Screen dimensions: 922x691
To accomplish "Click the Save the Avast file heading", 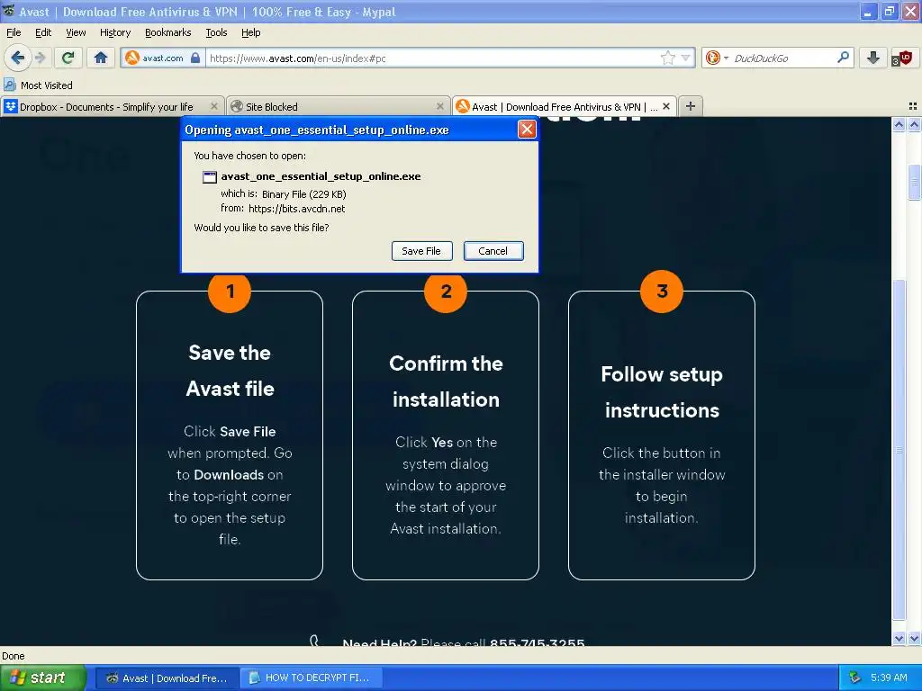I will [230, 371].
